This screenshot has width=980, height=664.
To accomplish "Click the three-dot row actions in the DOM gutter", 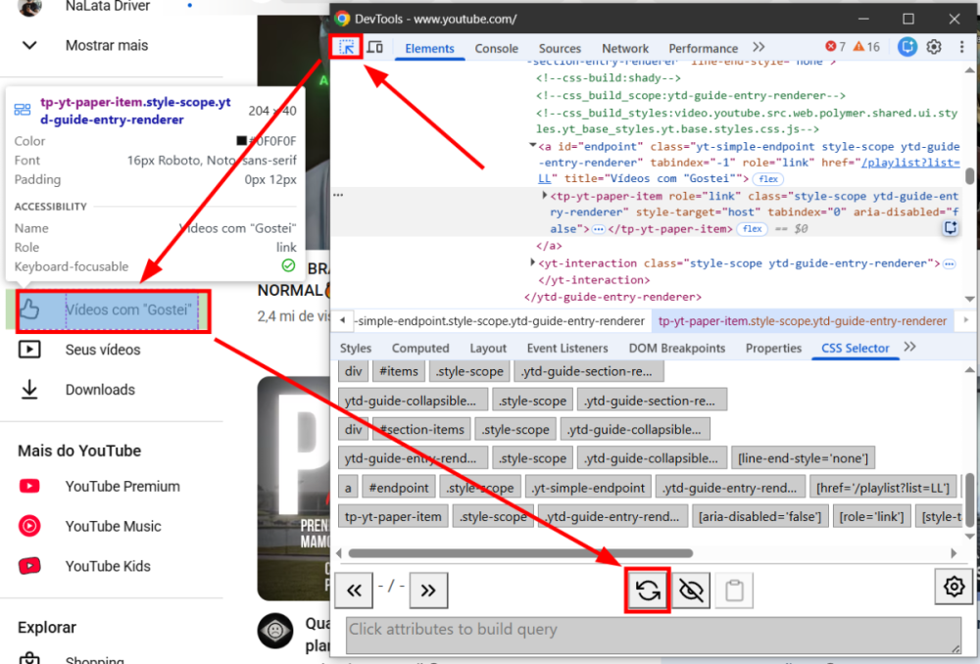I will point(338,195).
